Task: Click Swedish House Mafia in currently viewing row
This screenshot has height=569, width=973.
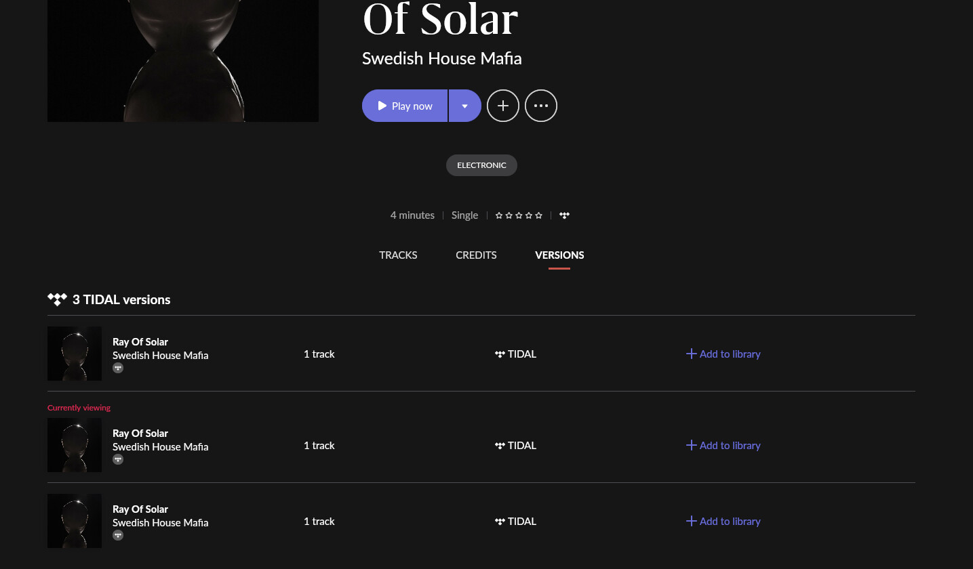Action: (161, 447)
